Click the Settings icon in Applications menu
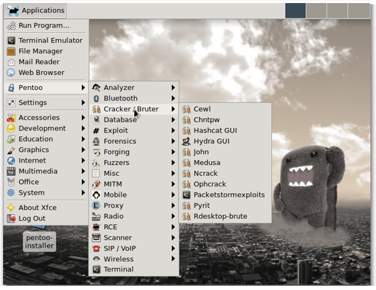The width and height of the screenshot is (376, 290). [11, 103]
